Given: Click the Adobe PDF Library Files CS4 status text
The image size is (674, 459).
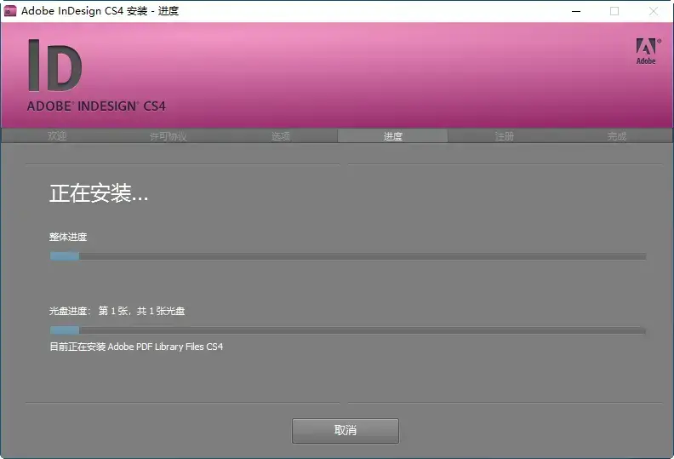Looking at the screenshot, I should coord(136,347).
